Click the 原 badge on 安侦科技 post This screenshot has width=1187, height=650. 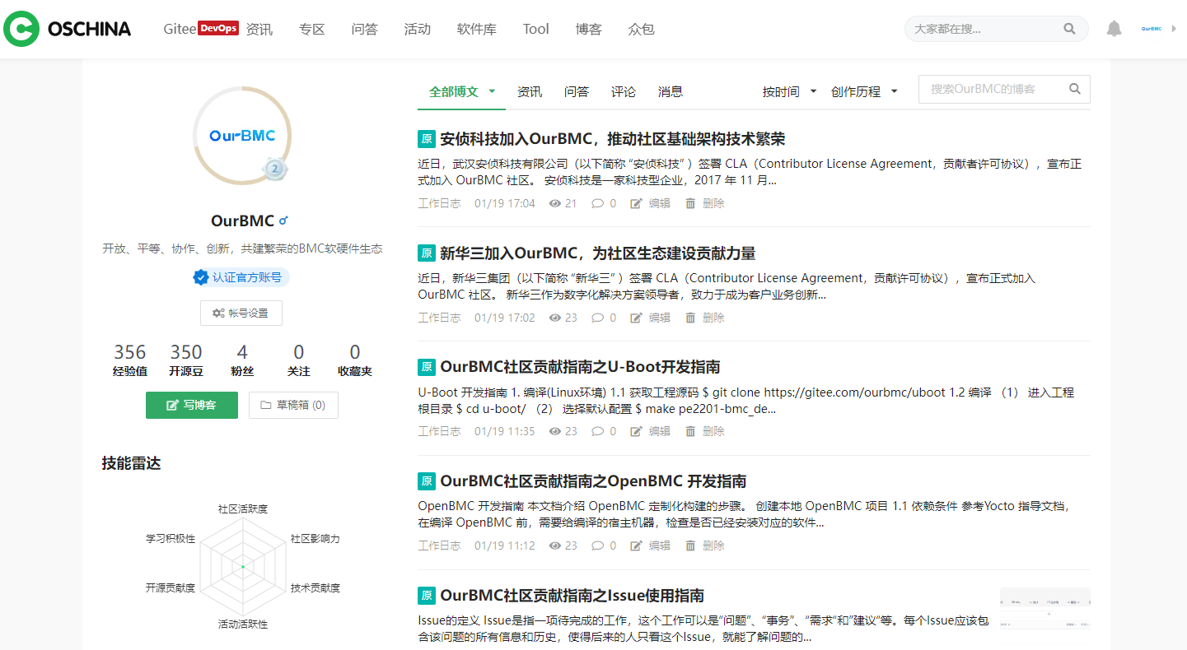(x=427, y=138)
